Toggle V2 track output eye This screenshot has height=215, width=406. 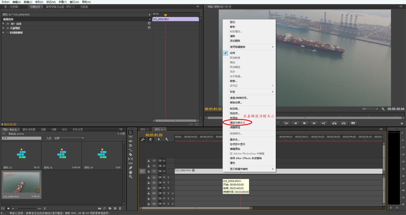[164, 166]
